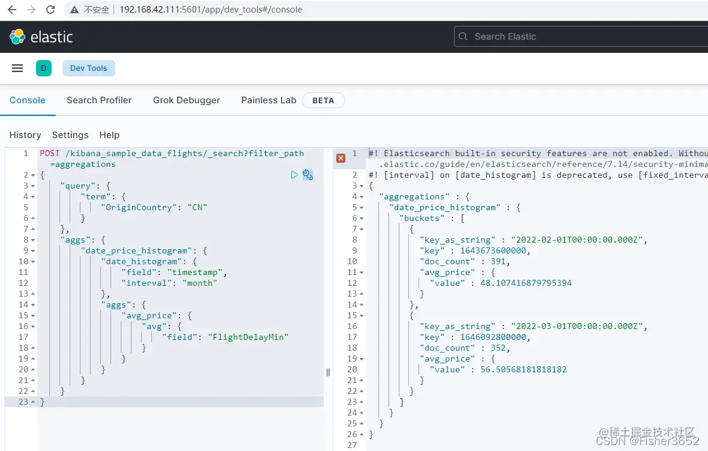Collapse "date_histogram" fold at editor line 10
Screen dimensions: 708x451
(x=33, y=261)
